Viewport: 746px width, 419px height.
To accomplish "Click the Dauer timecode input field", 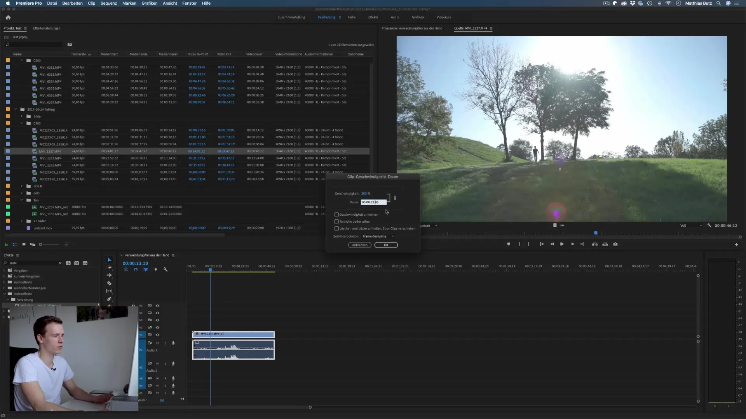I will 374,202.
